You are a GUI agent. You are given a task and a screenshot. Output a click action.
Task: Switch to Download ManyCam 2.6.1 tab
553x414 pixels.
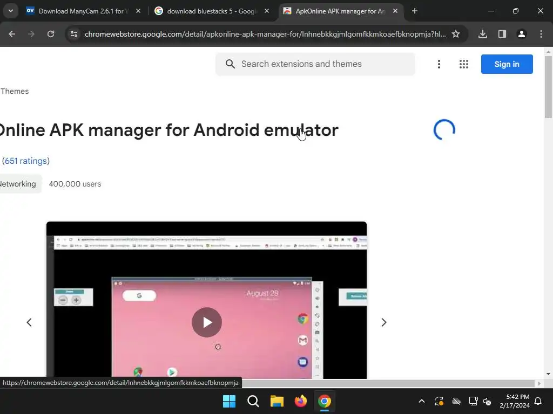(84, 11)
